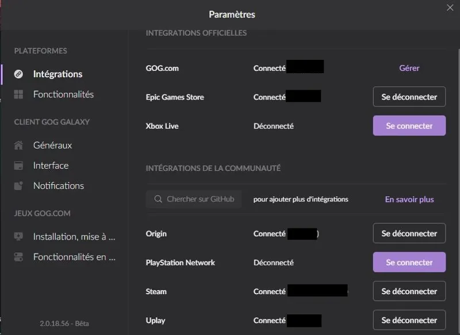The image size is (460, 335).
Task: Disconnect the Origin integration
Action: pyautogui.click(x=409, y=233)
